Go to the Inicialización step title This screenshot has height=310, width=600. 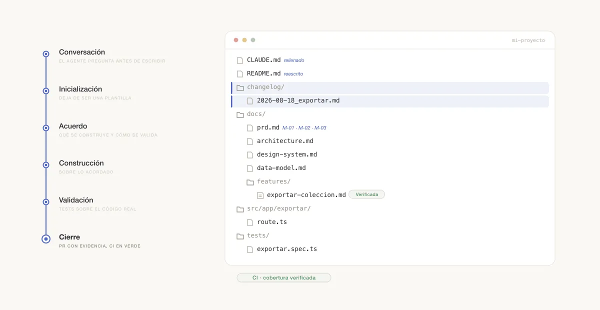(x=80, y=89)
